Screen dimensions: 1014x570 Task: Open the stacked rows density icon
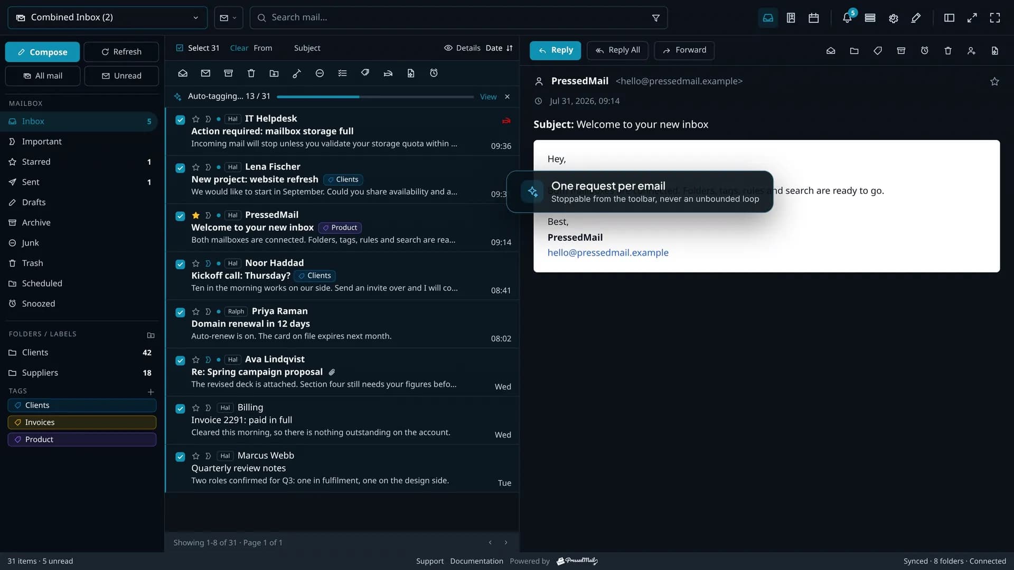click(870, 18)
